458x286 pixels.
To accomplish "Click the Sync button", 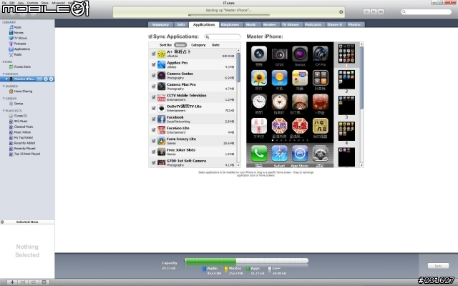I will click(438, 266).
